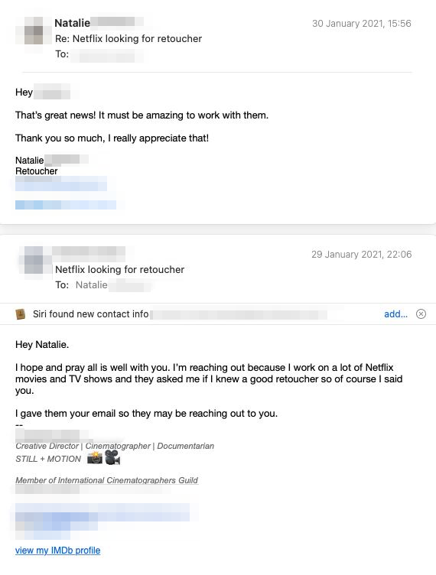Click the sender avatar of Natalie's reply
This screenshot has width=436, height=575.
(x=34, y=30)
